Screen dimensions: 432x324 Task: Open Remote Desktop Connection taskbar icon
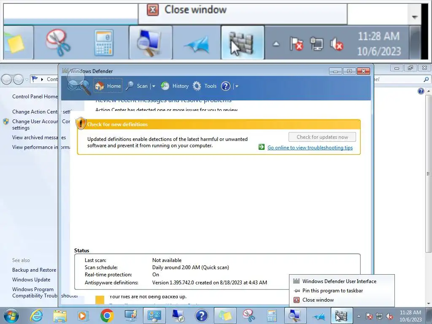point(178,316)
